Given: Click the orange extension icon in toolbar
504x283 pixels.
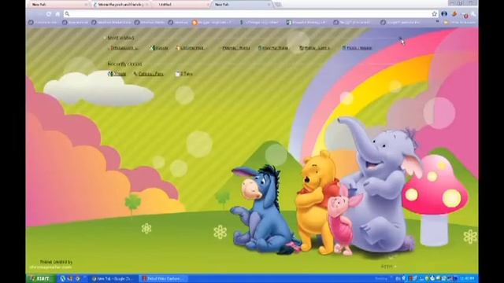Looking at the screenshot, I should [454, 14].
